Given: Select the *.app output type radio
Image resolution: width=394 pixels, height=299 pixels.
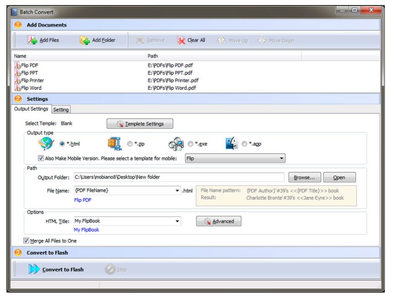Looking at the screenshot, I should [244, 144].
